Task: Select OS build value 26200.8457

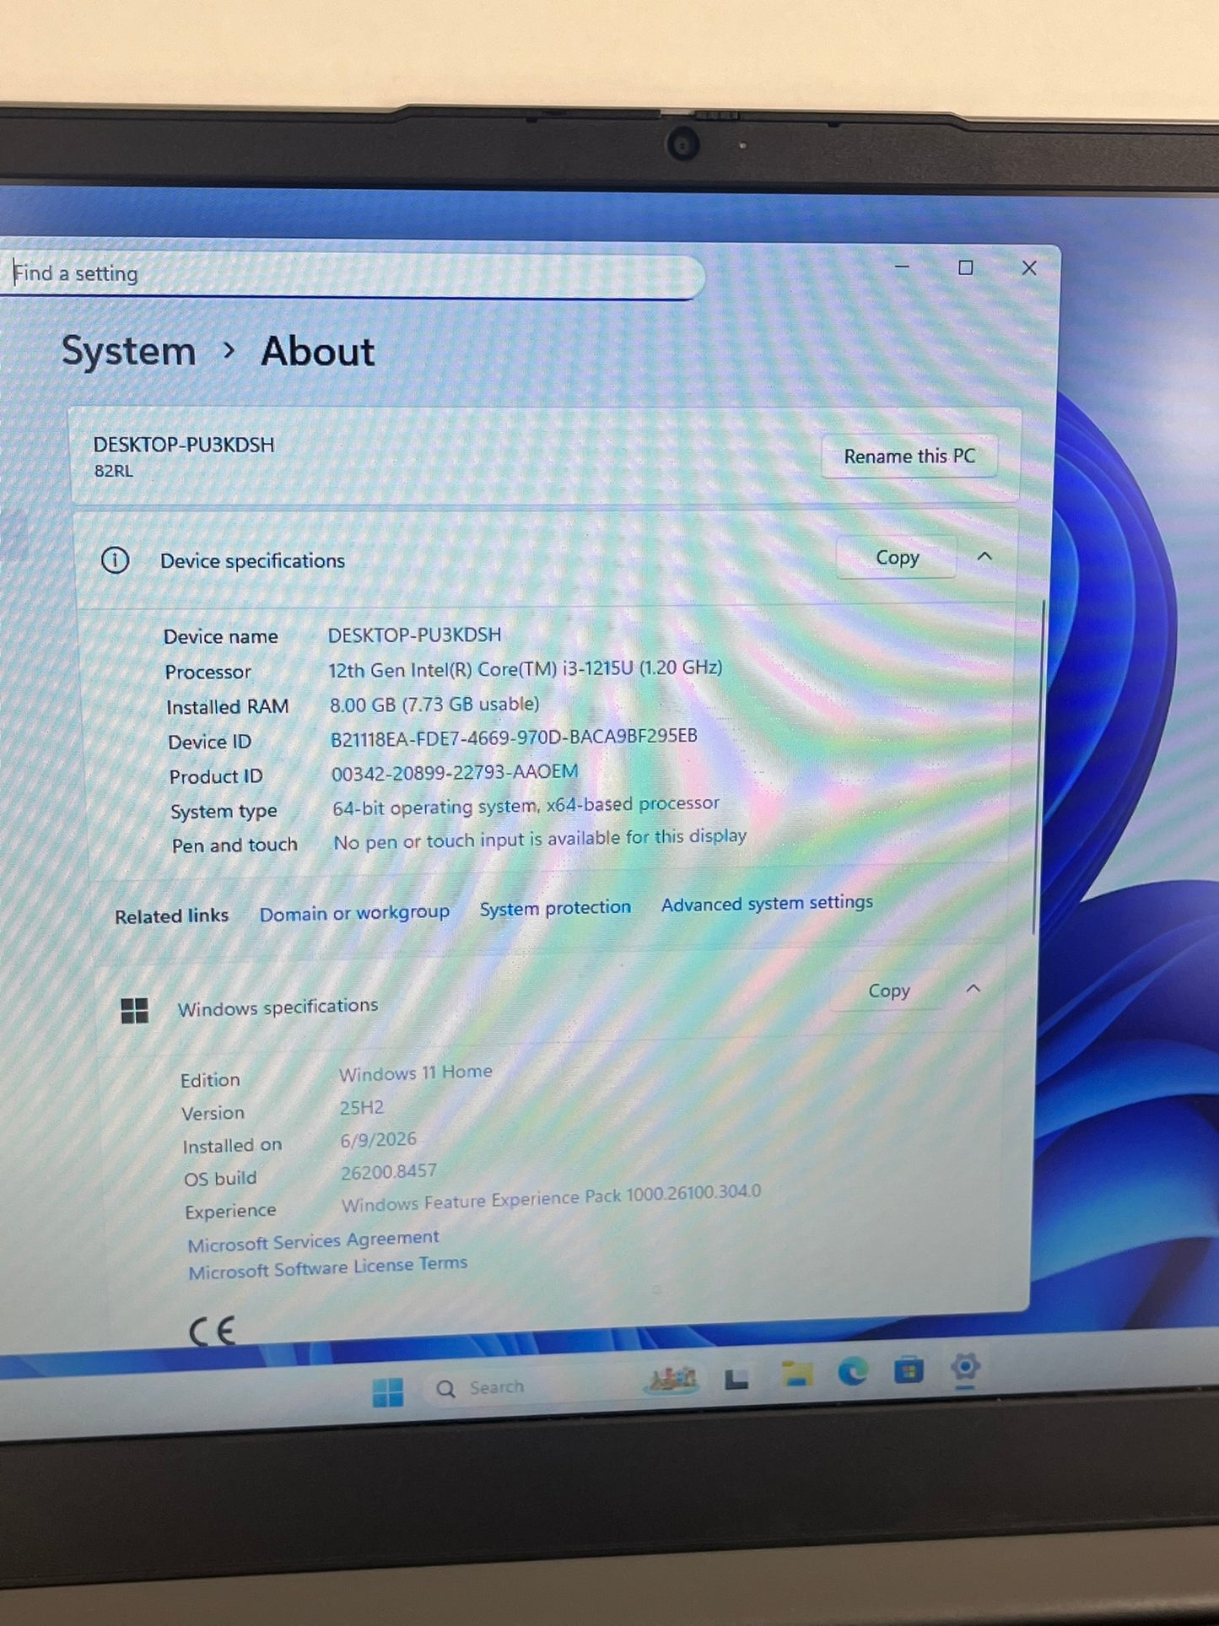Action: (x=388, y=1172)
